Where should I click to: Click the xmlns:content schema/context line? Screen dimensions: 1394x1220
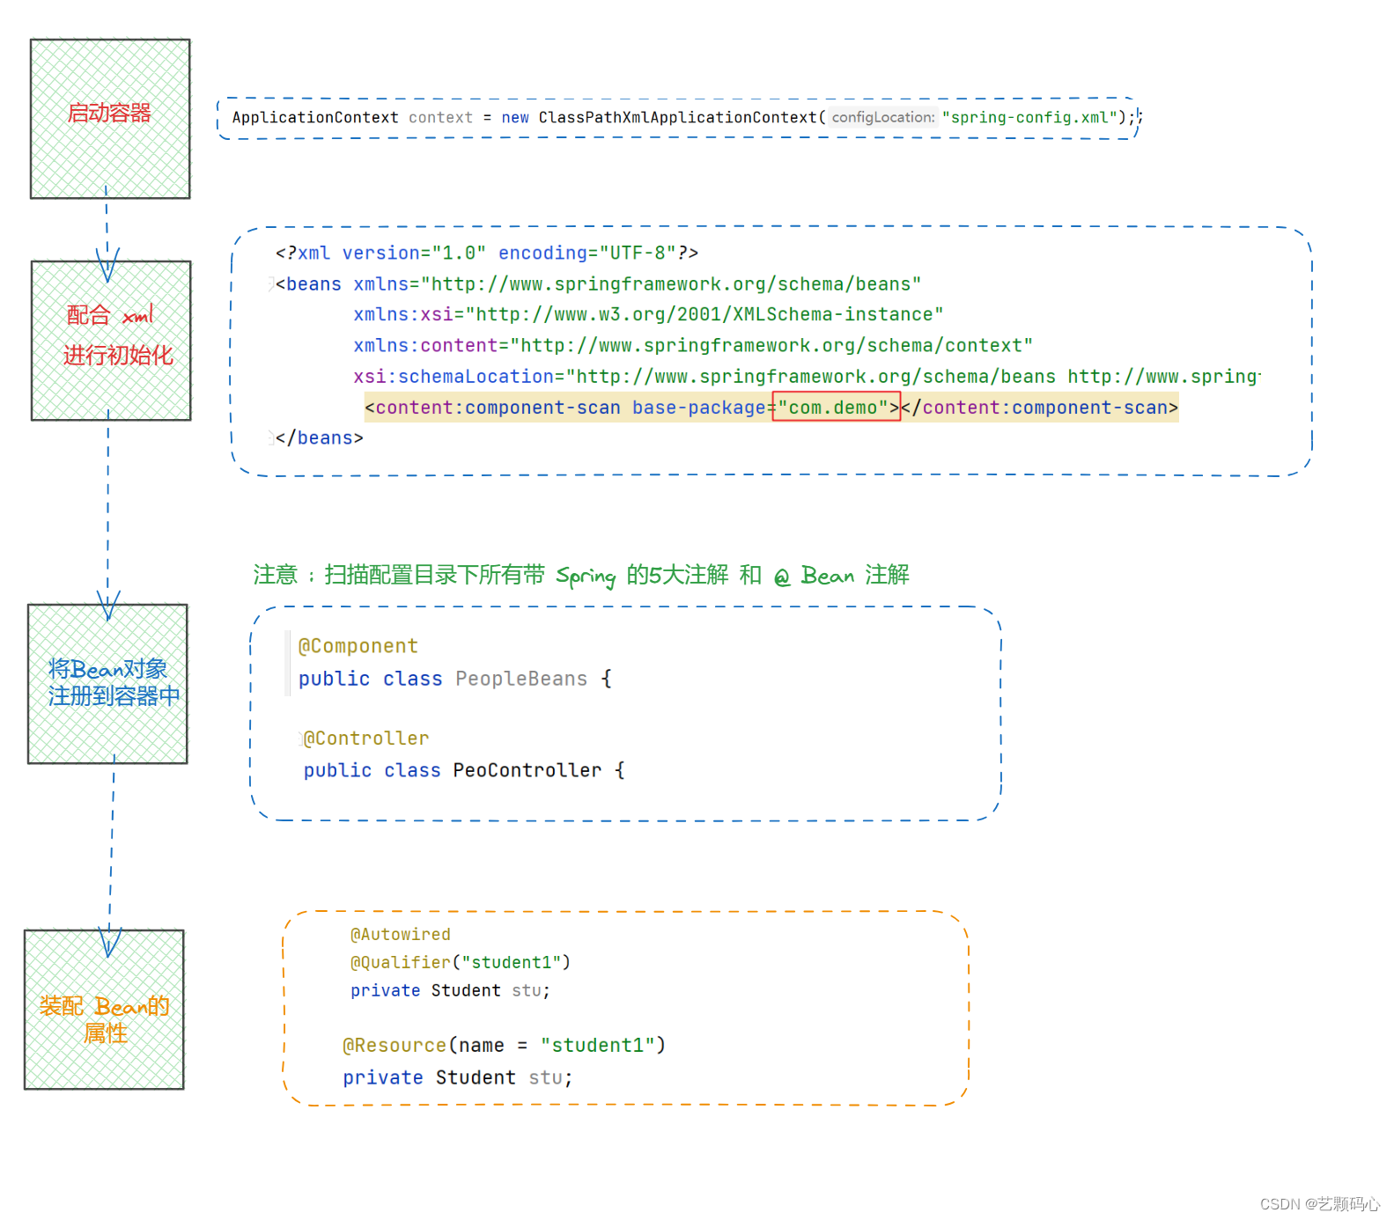(693, 346)
